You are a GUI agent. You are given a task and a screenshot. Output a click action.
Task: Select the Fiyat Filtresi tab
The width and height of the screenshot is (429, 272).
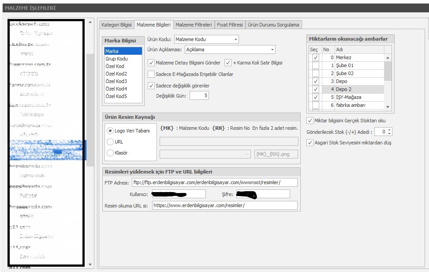pos(230,25)
